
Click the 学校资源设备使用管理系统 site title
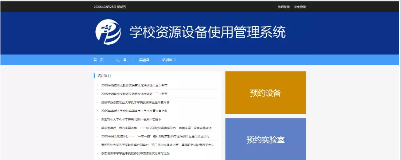point(208,32)
